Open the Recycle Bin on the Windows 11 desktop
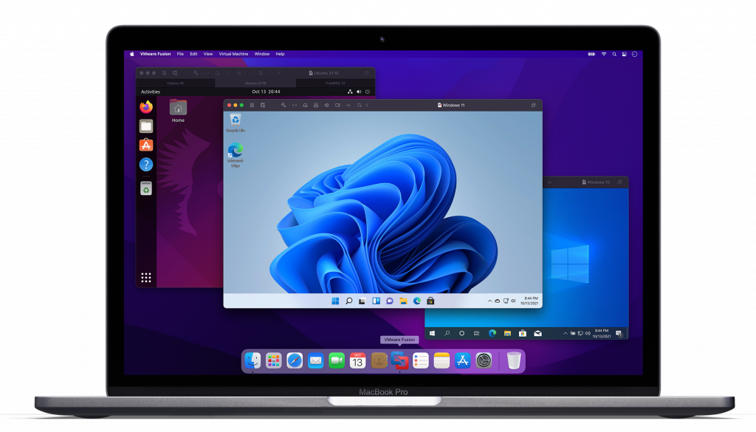Image resolution: width=756 pixels, height=432 pixels. tap(236, 122)
